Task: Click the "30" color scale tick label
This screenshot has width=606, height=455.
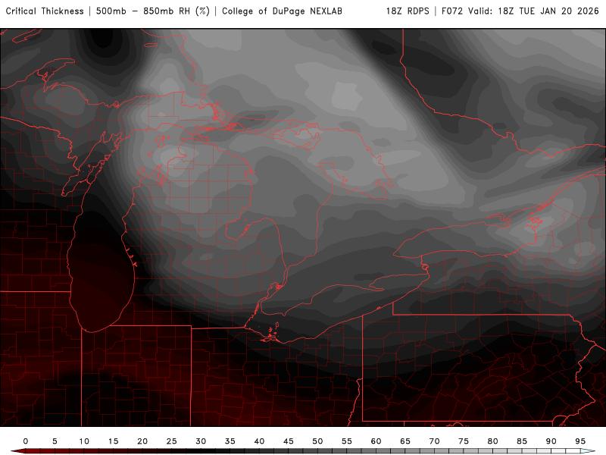Action: tap(201, 441)
